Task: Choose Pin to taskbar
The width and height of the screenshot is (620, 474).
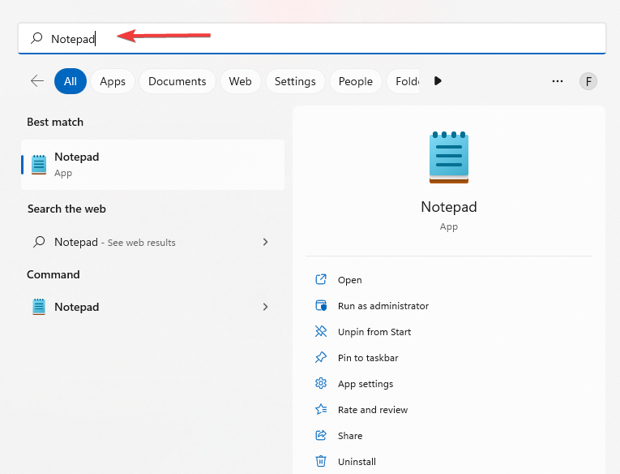Action: [x=449, y=358]
